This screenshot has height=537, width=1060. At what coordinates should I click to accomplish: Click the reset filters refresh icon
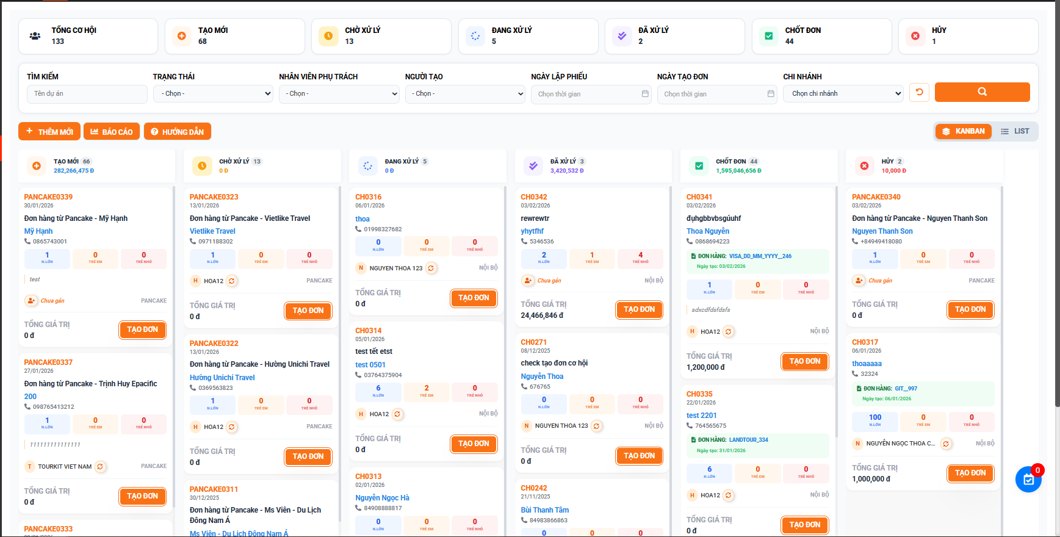(919, 92)
